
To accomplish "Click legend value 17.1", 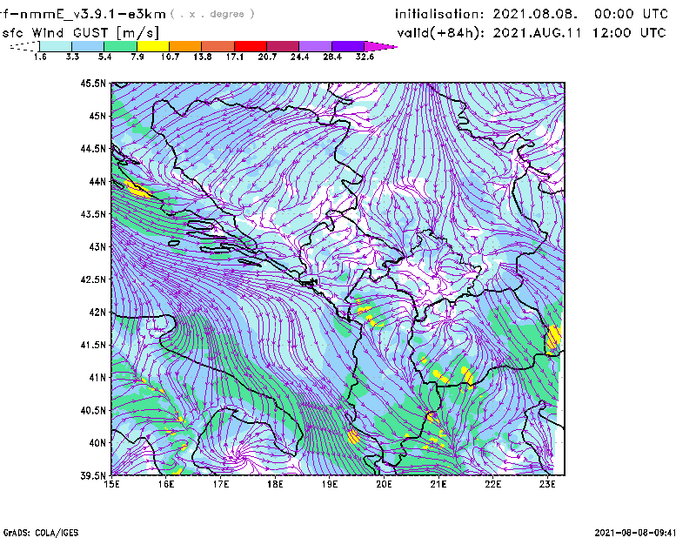I will [x=235, y=57].
